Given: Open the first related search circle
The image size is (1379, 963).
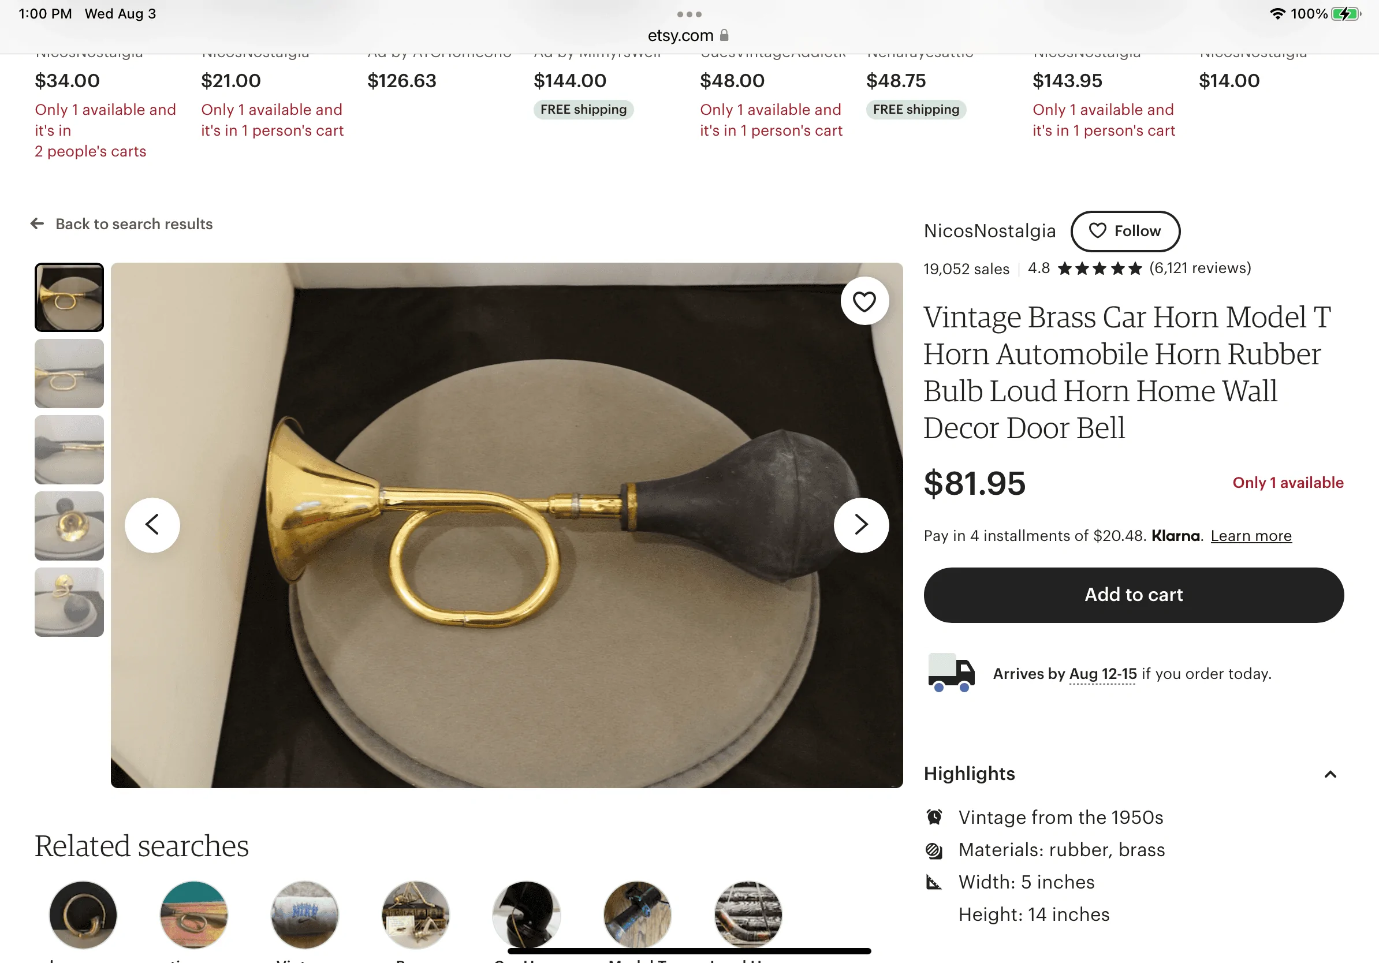Looking at the screenshot, I should pyautogui.click(x=83, y=914).
